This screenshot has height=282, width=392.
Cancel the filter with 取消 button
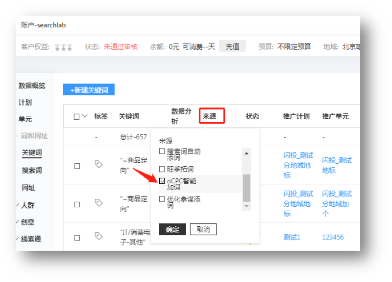pos(203,229)
